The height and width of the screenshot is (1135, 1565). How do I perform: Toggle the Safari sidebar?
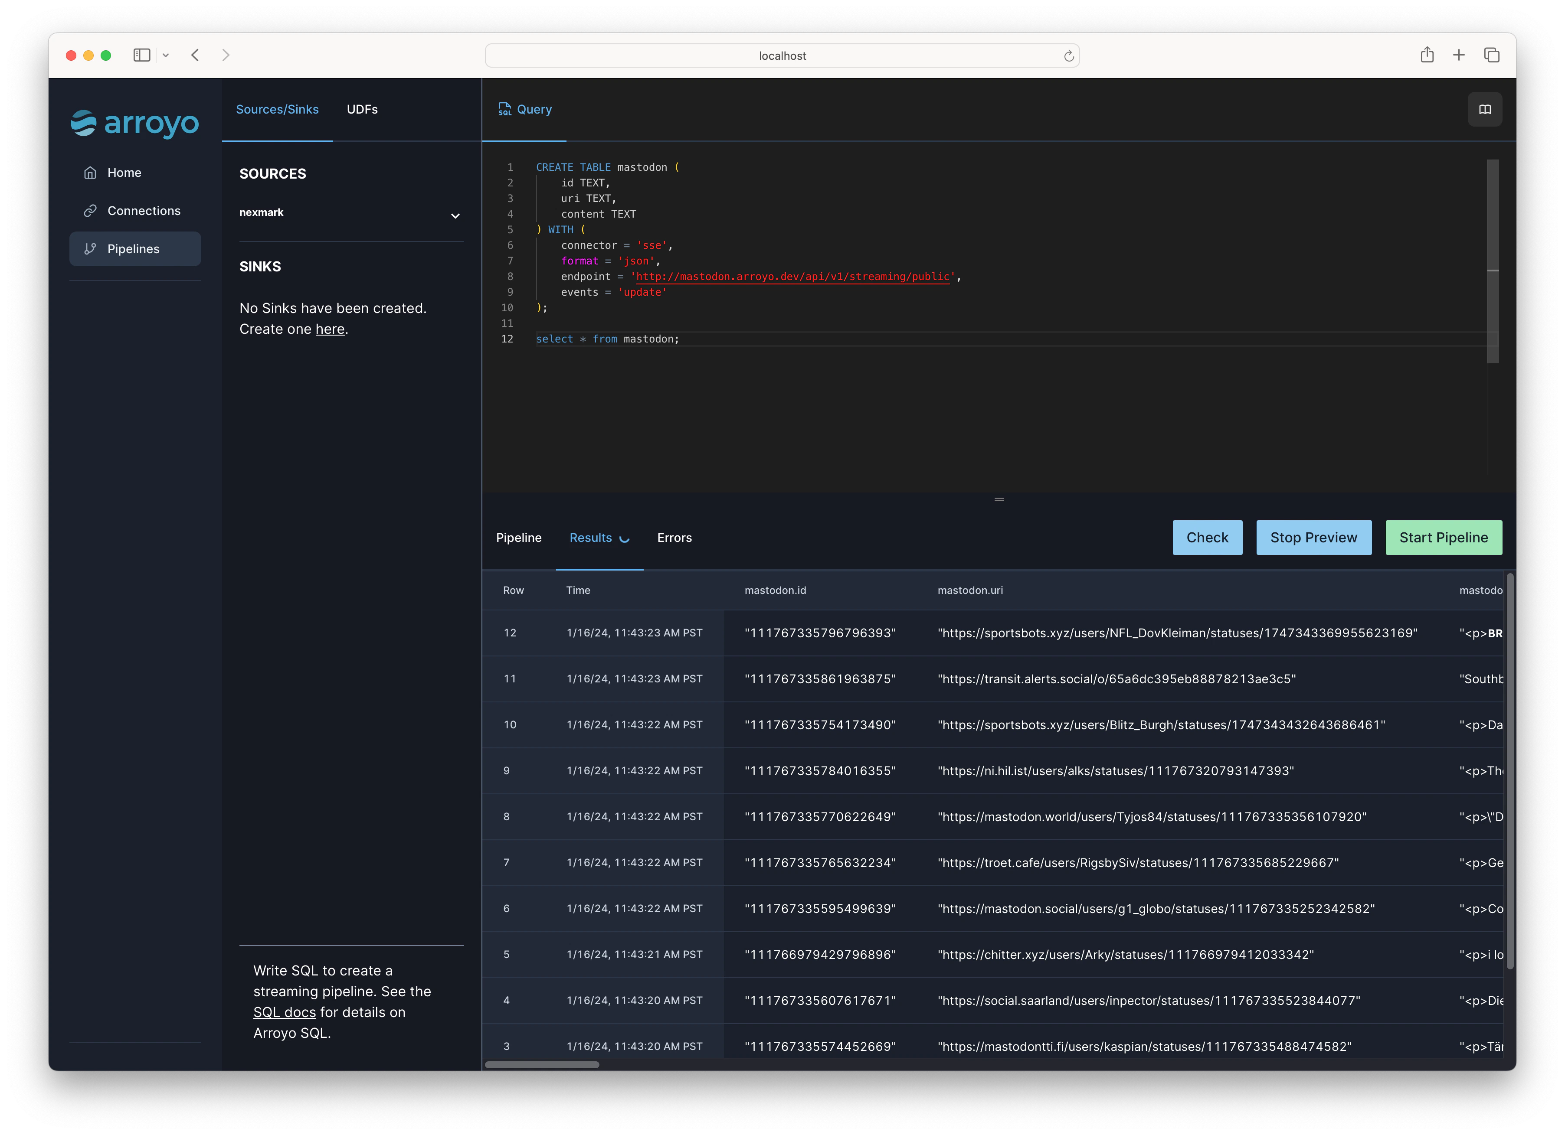coord(141,55)
